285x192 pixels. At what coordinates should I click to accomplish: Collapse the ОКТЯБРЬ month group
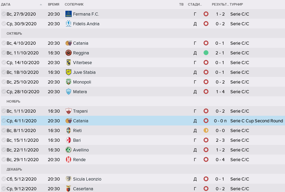coord(14,34)
